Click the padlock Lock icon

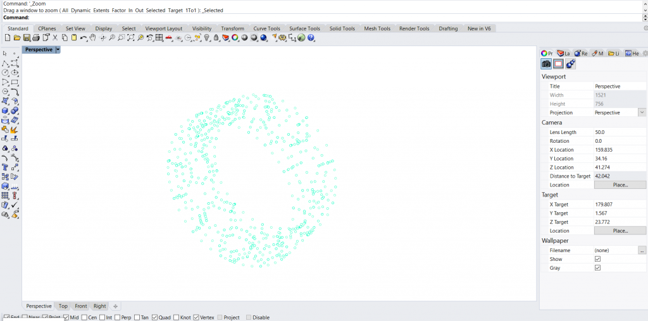tap(216, 37)
